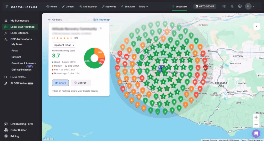Open the More dropdown in top navigation

tap(144, 6)
